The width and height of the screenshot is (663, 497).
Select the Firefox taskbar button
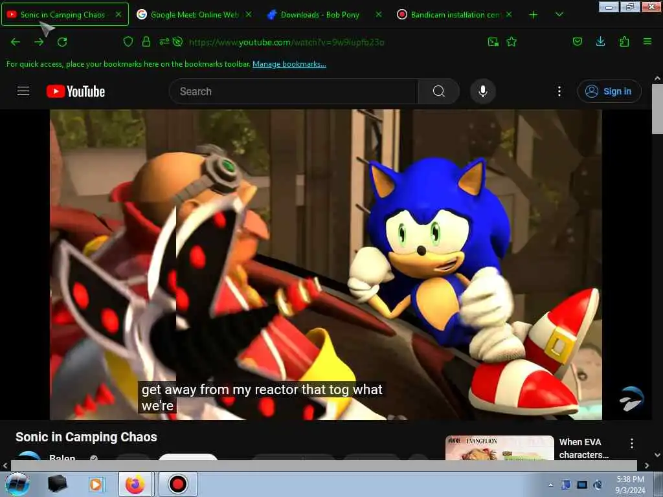pyautogui.click(x=135, y=484)
